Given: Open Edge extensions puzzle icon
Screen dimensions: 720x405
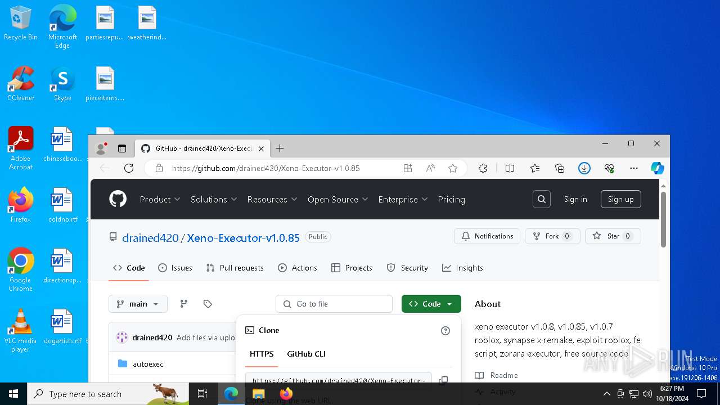Looking at the screenshot, I should coord(483,168).
